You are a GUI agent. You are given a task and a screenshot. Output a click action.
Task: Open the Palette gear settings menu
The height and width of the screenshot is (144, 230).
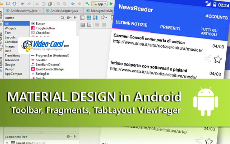pyautogui.click(x=69, y=18)
